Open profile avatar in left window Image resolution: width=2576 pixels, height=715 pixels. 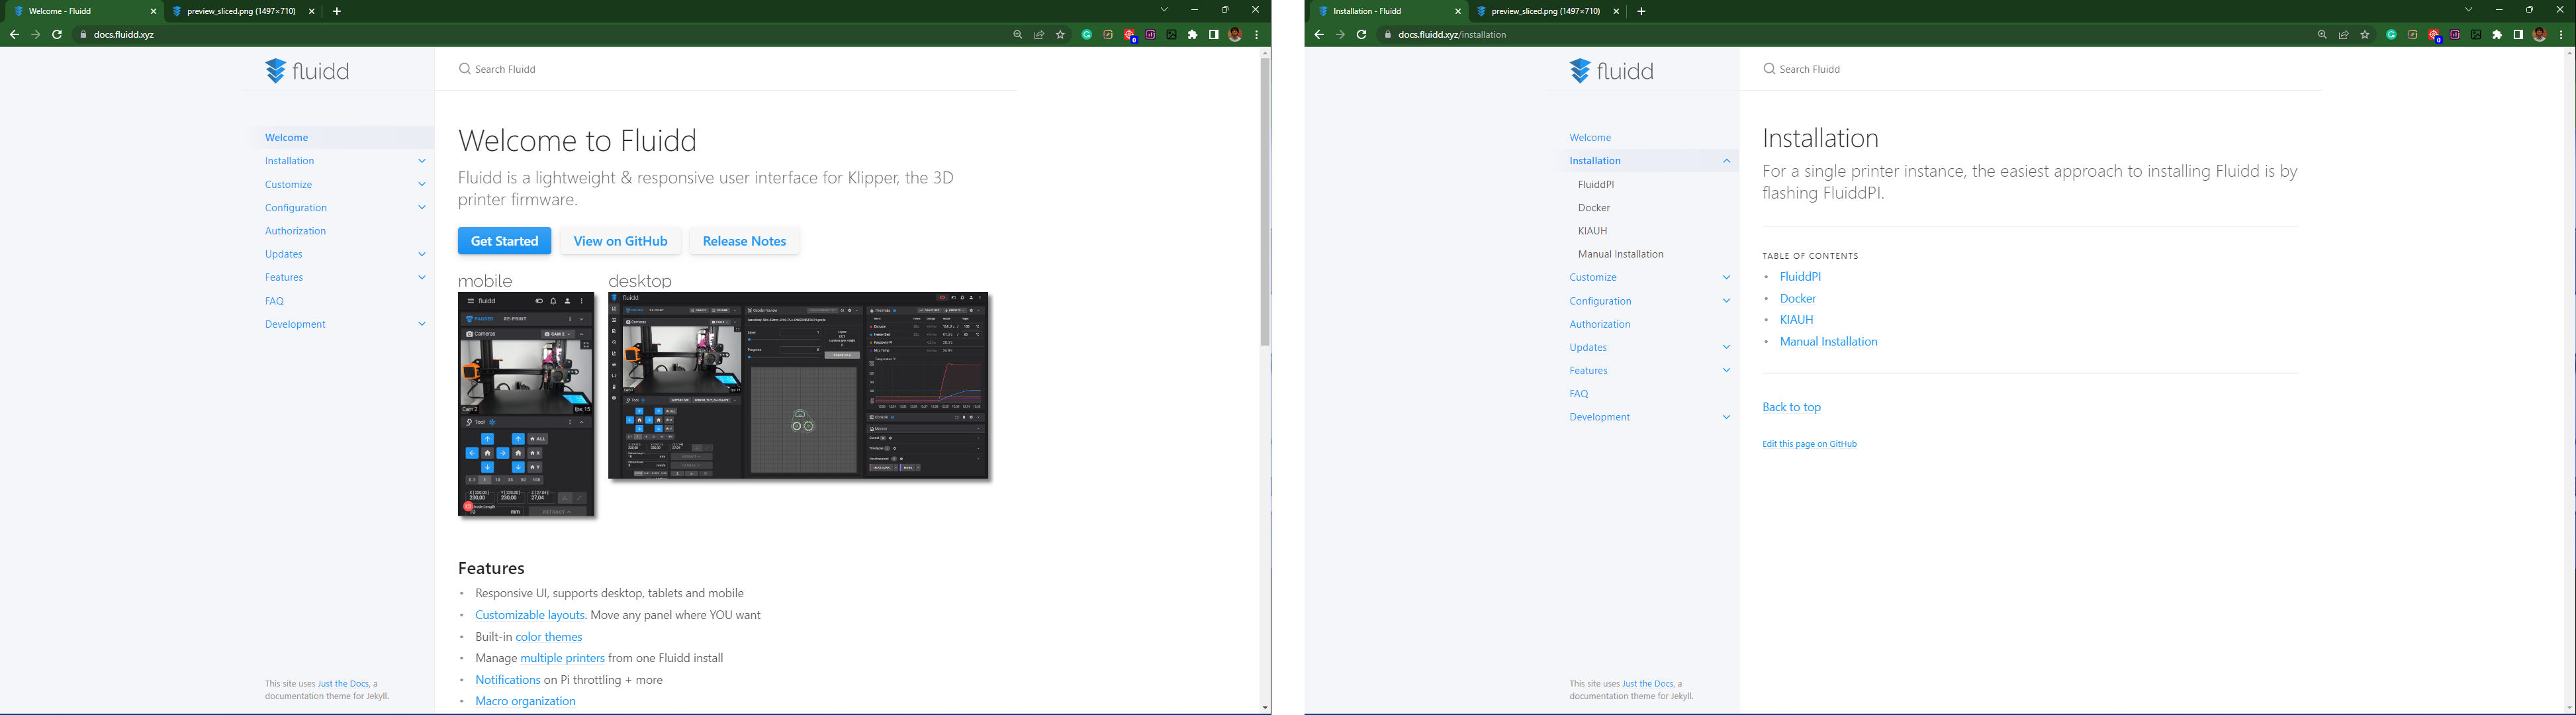pyautogui.click(x=1235, y=35)
